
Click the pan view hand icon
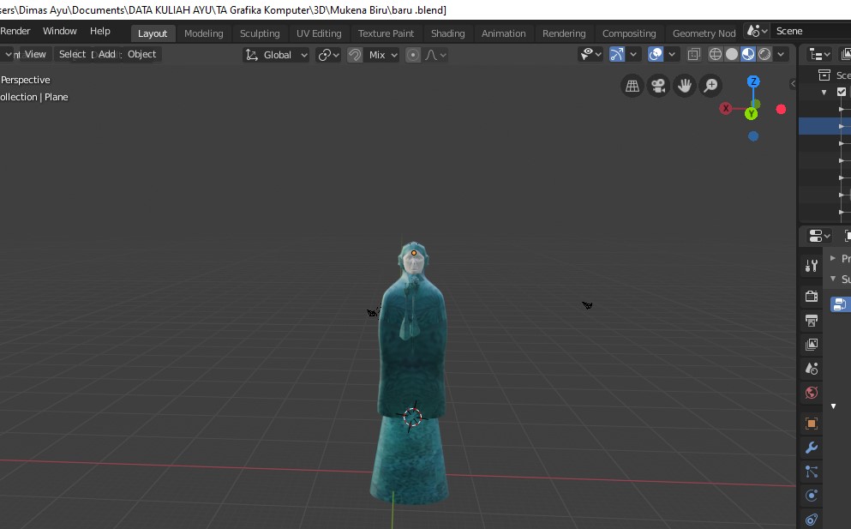click(x=684, y=86)
